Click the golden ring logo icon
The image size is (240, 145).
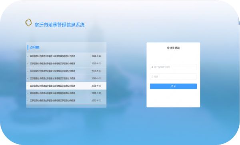pos(28,22)
